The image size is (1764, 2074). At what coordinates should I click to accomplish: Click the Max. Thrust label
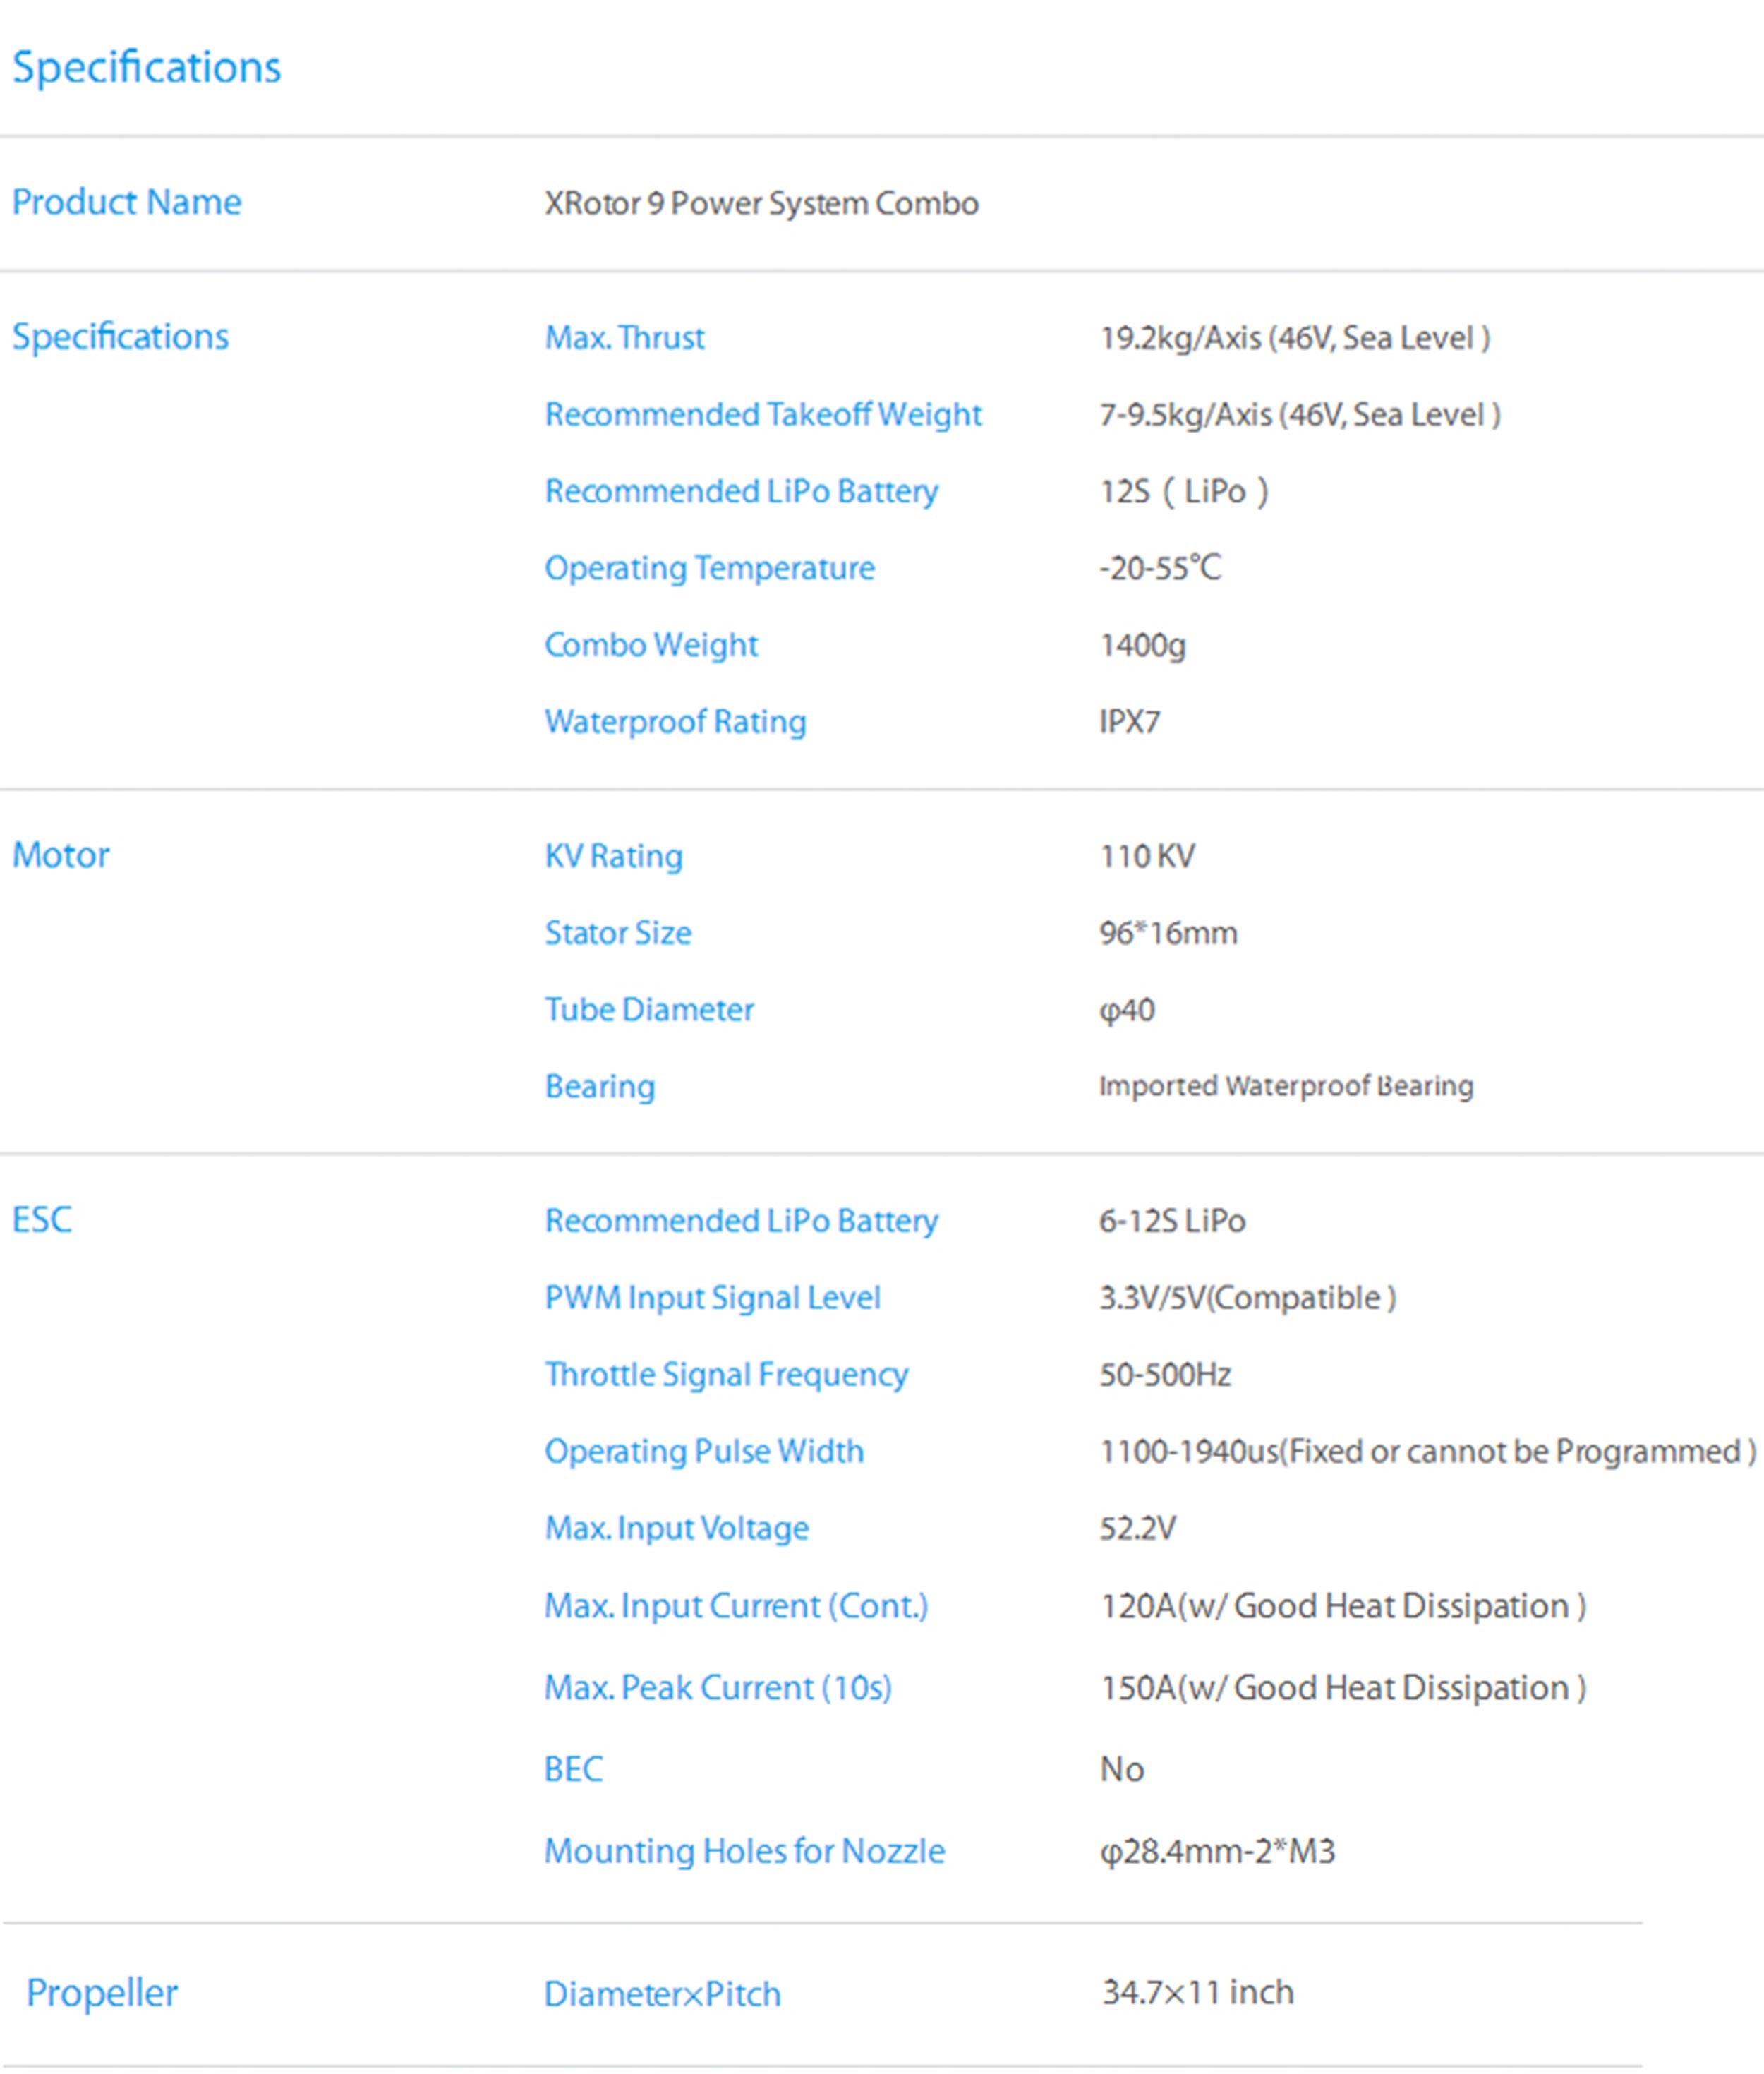click(624, 338)
